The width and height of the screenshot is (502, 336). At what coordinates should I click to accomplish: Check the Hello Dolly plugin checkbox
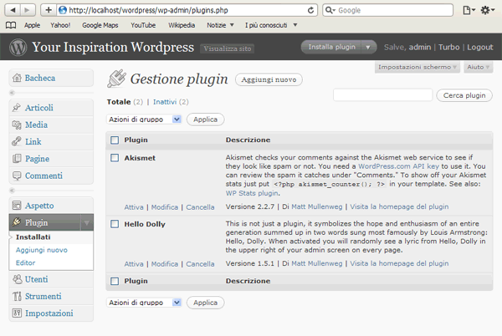(115, 224)
